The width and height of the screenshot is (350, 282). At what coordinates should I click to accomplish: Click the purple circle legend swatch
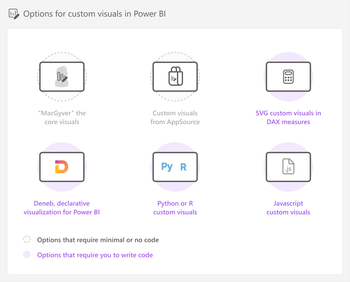coord(27,254)
